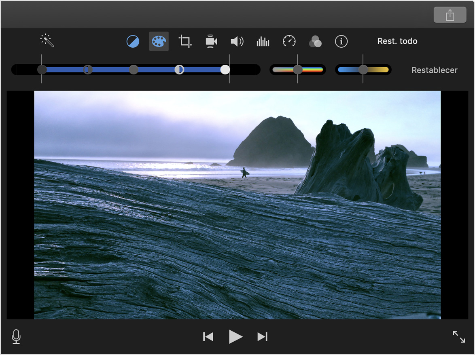Open the voiceover microphone recording control
The image size is (475, 355).
click(16, 336)
